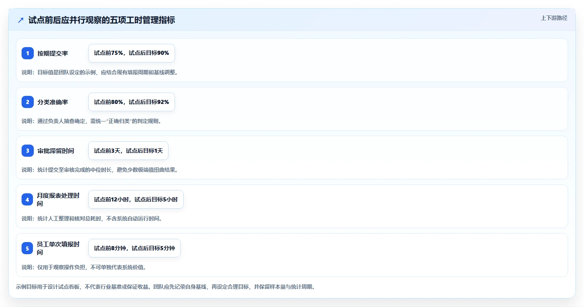Click the 试点前75%，试点后目标90% value chip

pyautogui.click(x=131, y=53)
